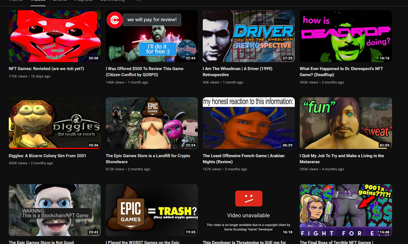Viewport: 408px width, 244px height.
Task: Click the '10 days ago' text
Action: (41, 76)
